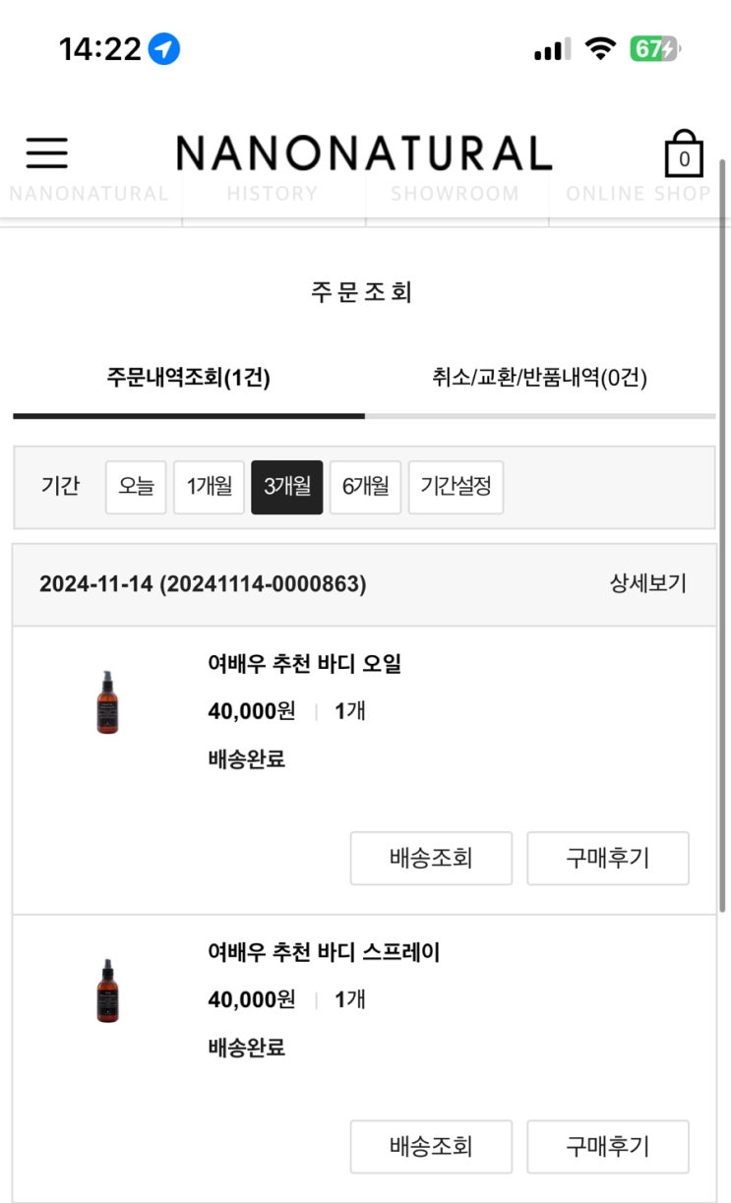
Task: Open the shopping bag cart icon
Action: click(684, 154)
